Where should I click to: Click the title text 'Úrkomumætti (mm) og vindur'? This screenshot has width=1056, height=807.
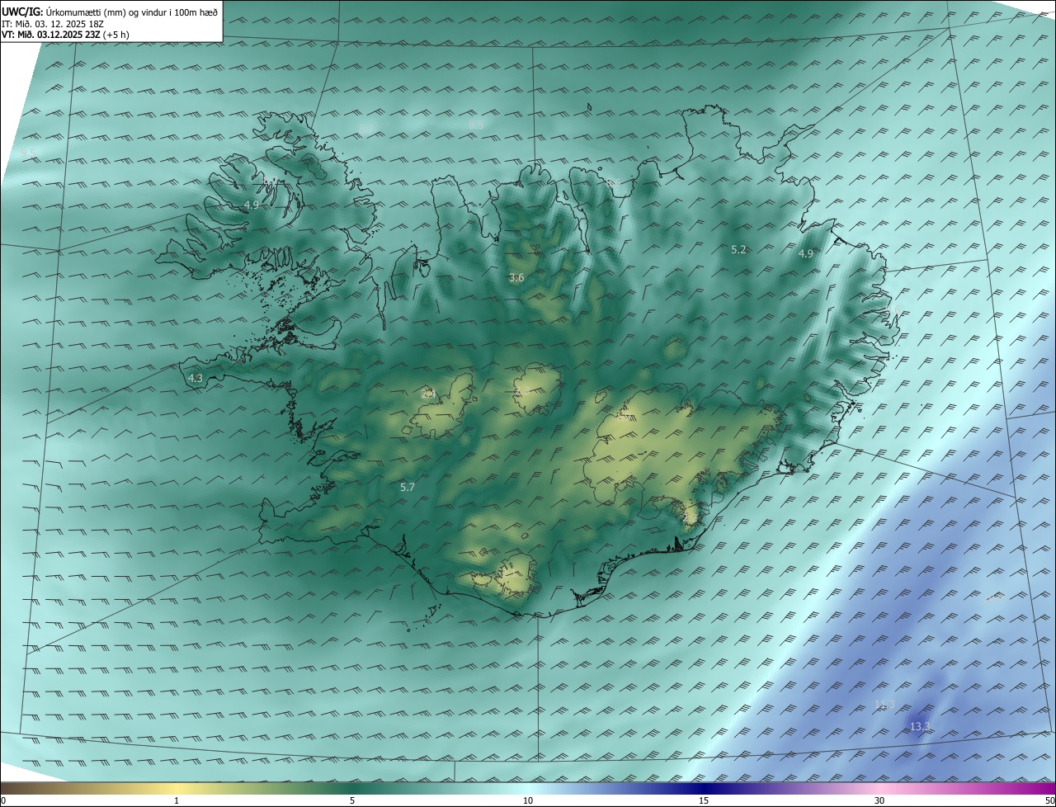point(106,12)
